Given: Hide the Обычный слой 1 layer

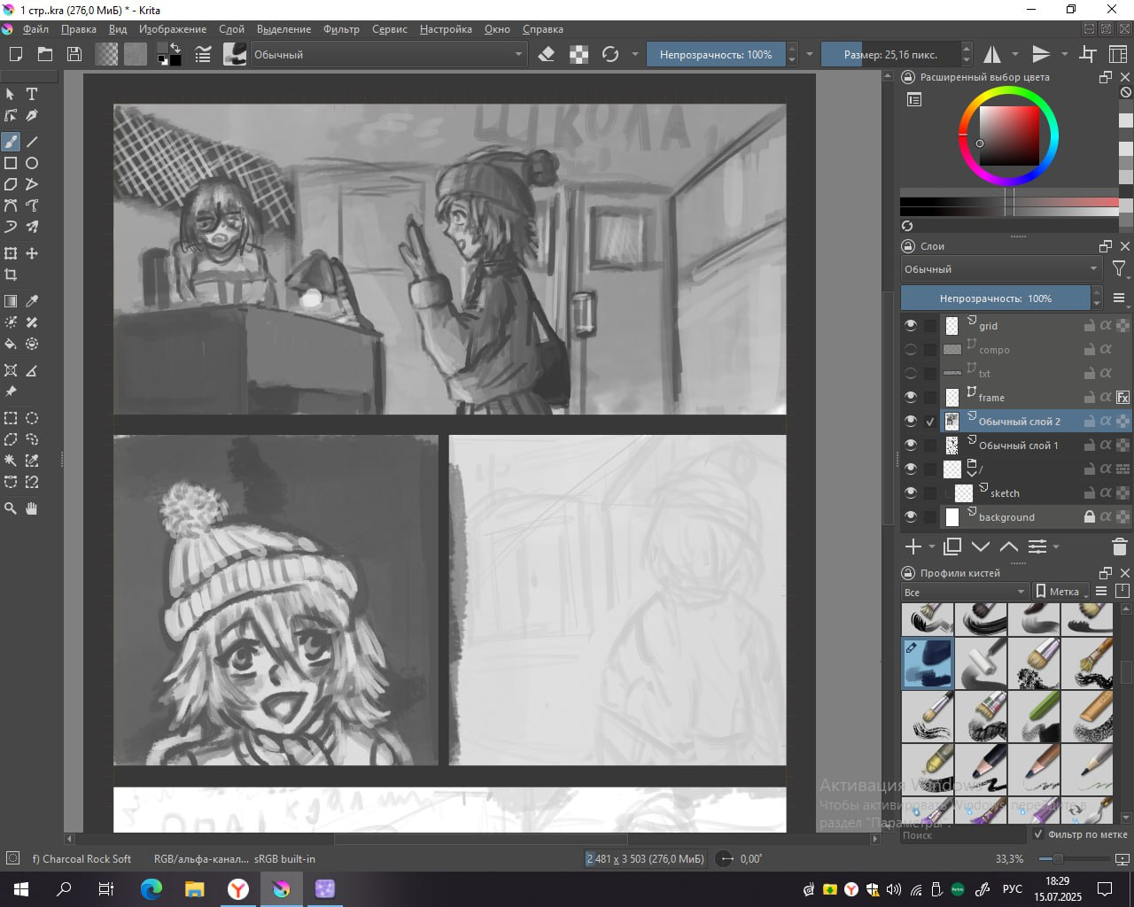Looking at the screenshot, I should 911,445.
